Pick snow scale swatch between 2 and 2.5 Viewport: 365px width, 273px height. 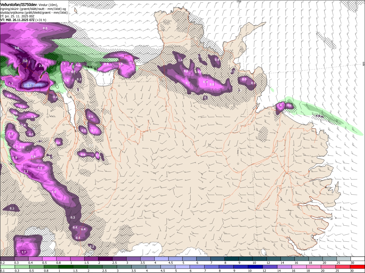point(106,258)
